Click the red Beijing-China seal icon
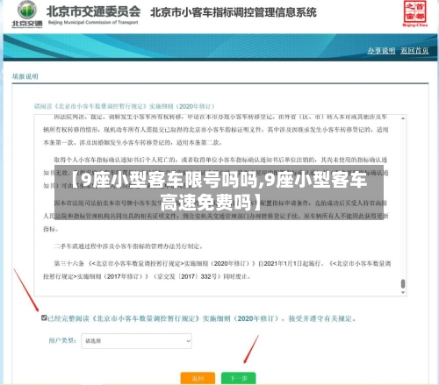Image resolution: width=439 pixels, height=385 pixels. tap(414, 13)
